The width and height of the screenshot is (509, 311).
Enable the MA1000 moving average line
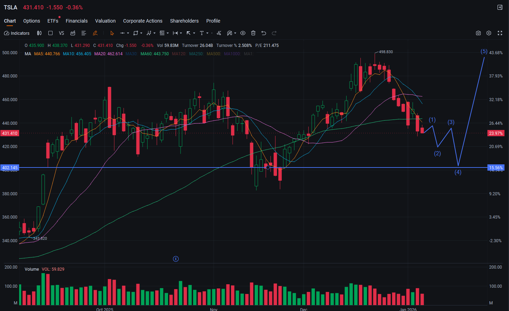(x=232, y=54)
